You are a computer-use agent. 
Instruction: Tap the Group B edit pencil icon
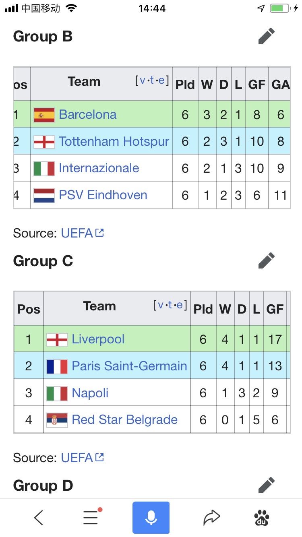[267, 36]
